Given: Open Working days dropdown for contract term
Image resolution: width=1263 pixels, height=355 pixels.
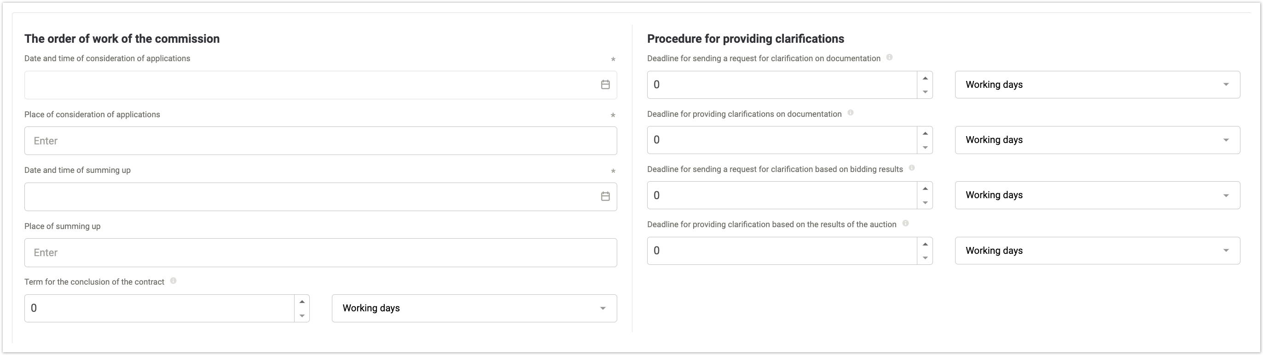Looking at the screenshot, I should pos(474,308).
